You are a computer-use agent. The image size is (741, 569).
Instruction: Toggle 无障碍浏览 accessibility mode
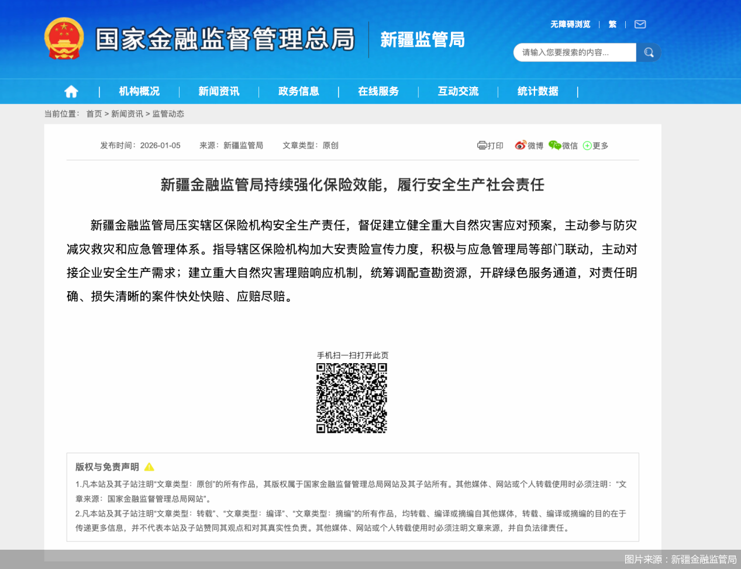pos(570,24)
